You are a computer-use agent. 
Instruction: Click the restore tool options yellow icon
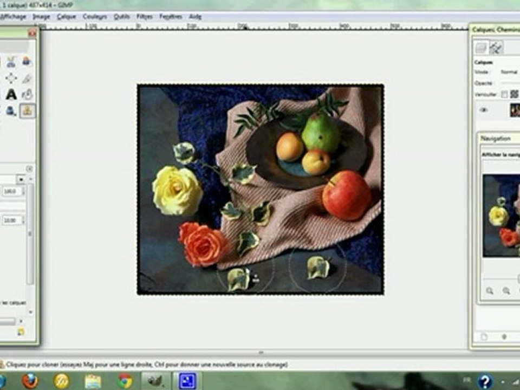click(21, 331)
